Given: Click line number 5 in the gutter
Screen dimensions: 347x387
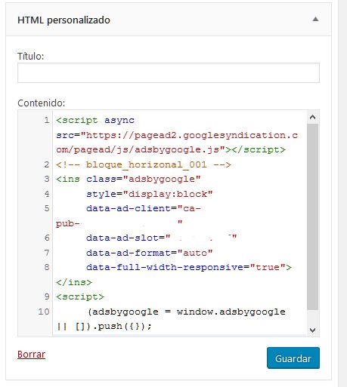Looking at the screenshot, I should pos(47,208).
